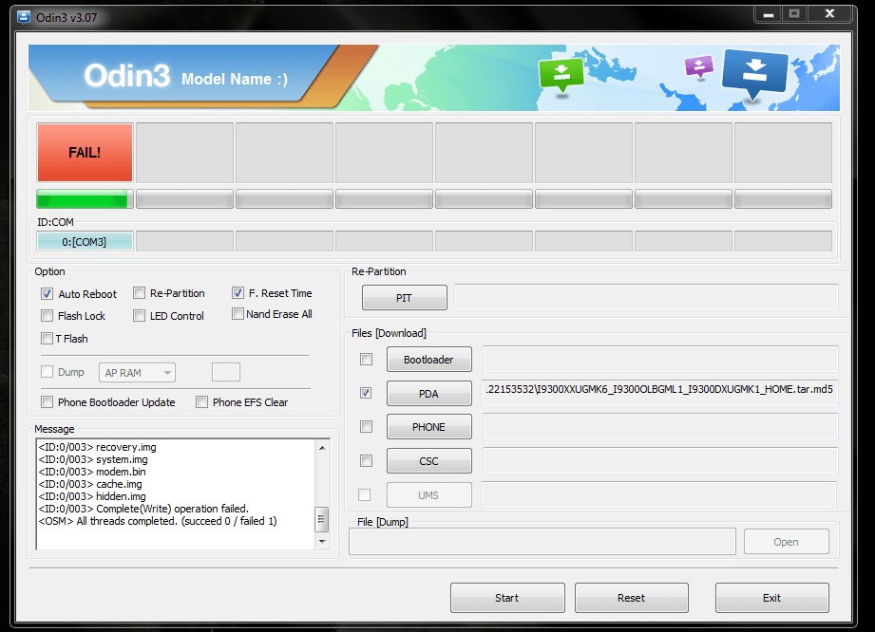The height and width of the screenshot is (632, 875).
Task: Click the PIT file path field
Action: point(646,297)
